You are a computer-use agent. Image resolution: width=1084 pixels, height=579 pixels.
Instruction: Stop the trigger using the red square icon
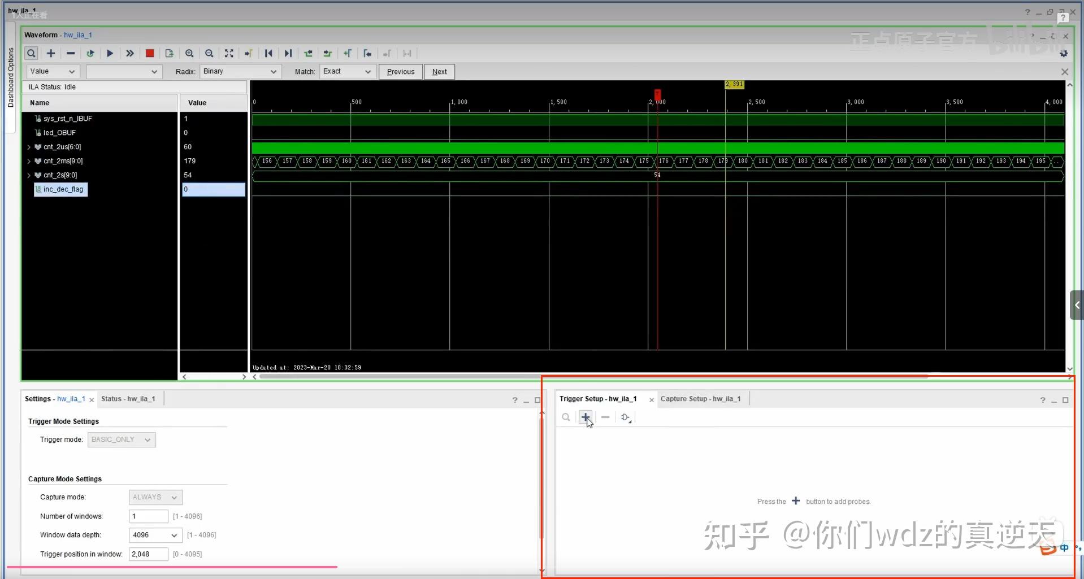(149, 53)
